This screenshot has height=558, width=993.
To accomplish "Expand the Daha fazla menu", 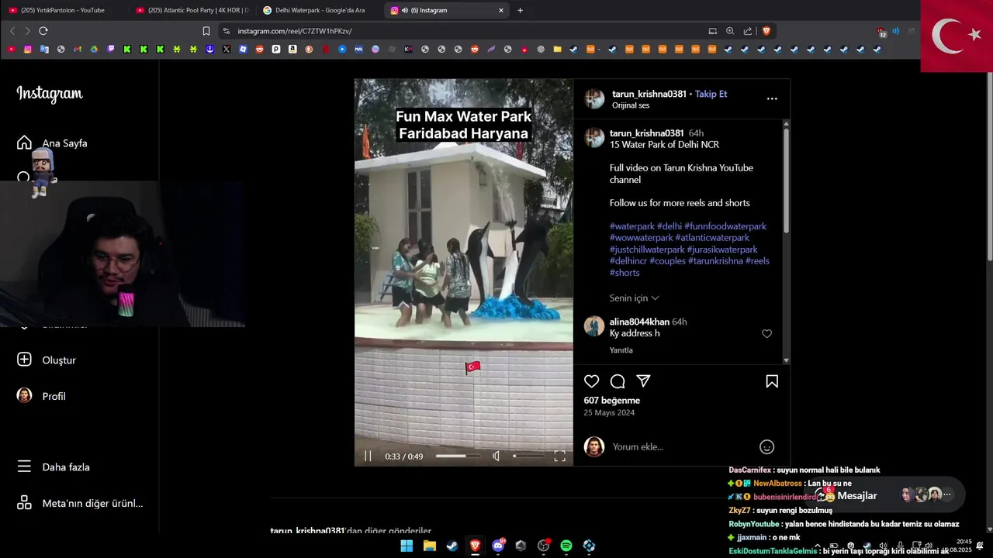I will pyautogui.click(x=54, y=467).
